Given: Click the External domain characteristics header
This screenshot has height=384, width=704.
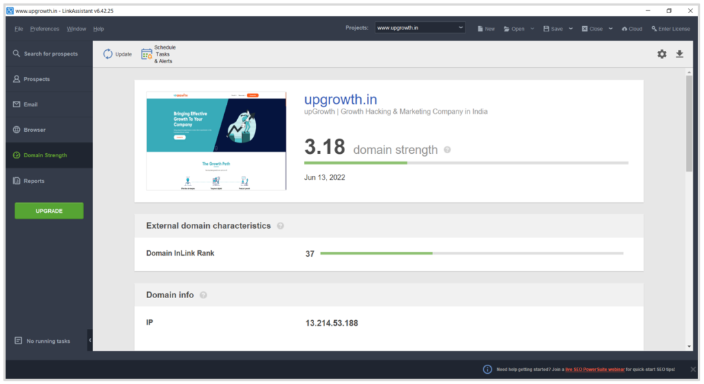Looking at the screenshot, I should pyautogui.click(x=389, y=225).
